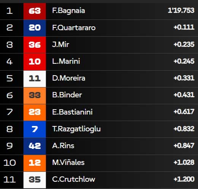Select B.Binder rider name
The width and height of the screenshot is (198, 189).
click(x=67, y=95)
